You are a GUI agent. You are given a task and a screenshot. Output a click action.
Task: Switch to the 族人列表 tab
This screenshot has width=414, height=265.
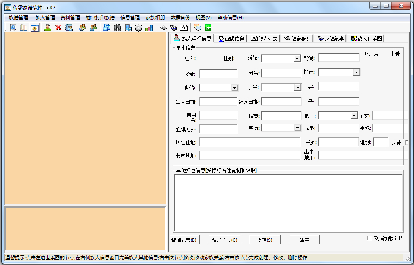(264, 38)
